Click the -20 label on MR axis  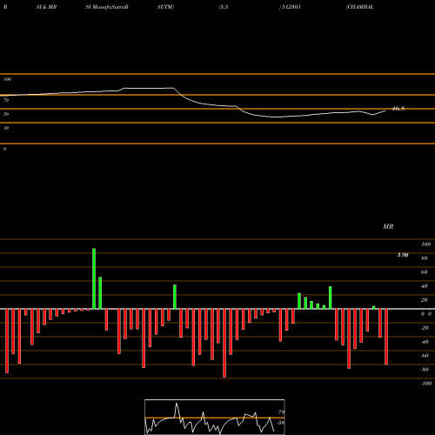click(x=425, y=328)
